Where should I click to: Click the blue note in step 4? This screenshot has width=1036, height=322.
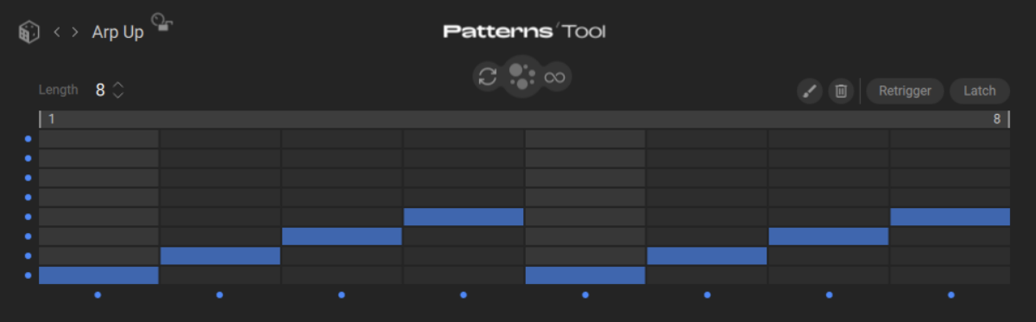click(x=464, y=217)
